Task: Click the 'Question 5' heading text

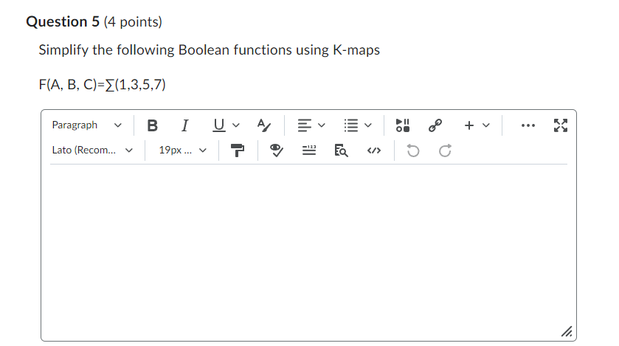Action: click(x=63, y=21)
